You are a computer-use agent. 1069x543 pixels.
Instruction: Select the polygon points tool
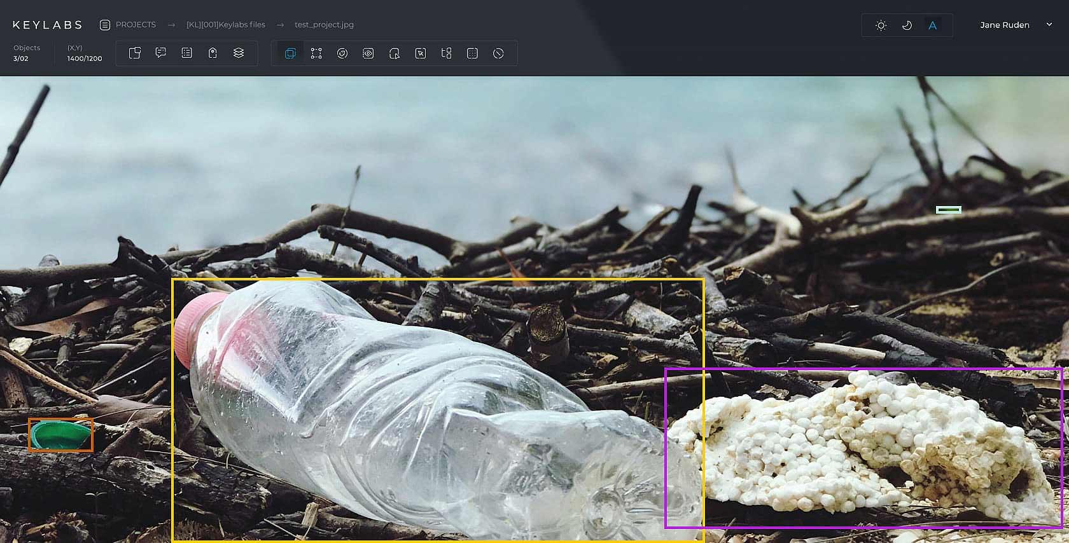tap(316, 53)
